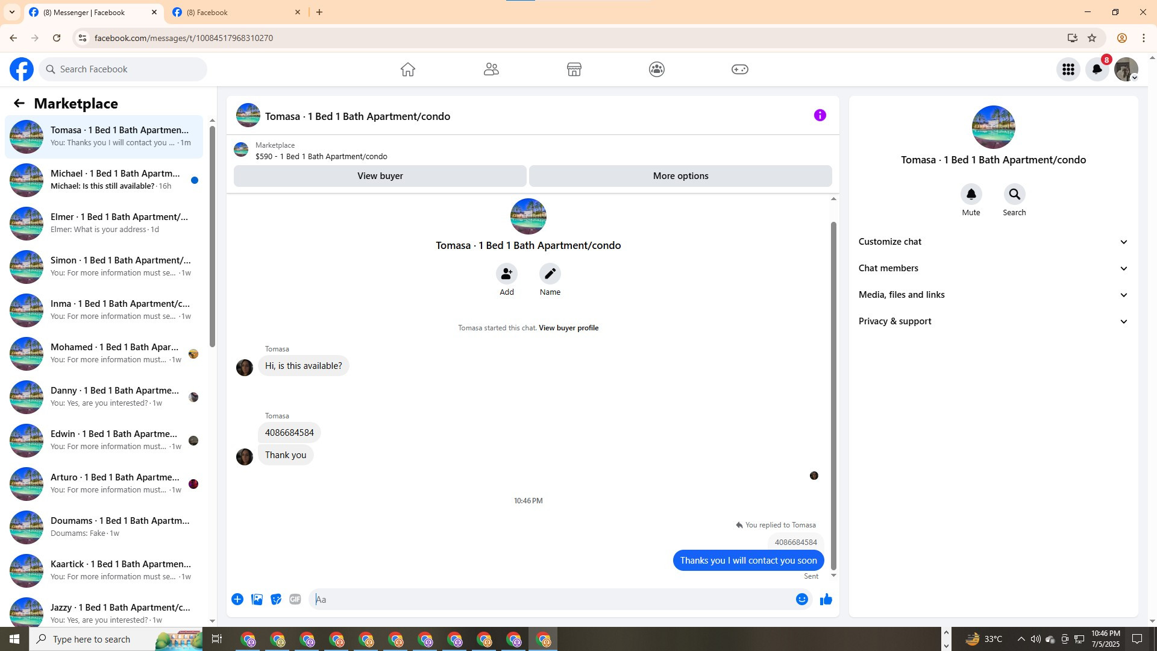The height and width of the screenshot is (651, 1157).
Task: Open the notifications bell icon
Action: (x=1097, y=69)
